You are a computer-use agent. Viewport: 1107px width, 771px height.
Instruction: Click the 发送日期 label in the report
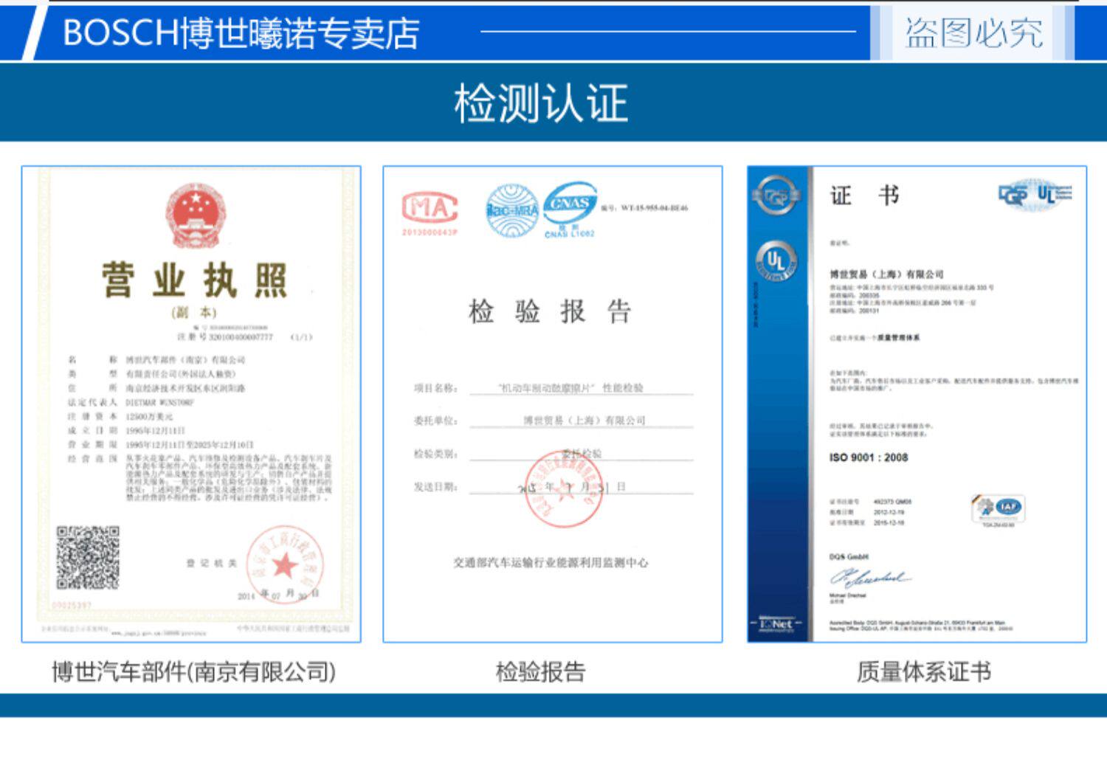(435, 487)
